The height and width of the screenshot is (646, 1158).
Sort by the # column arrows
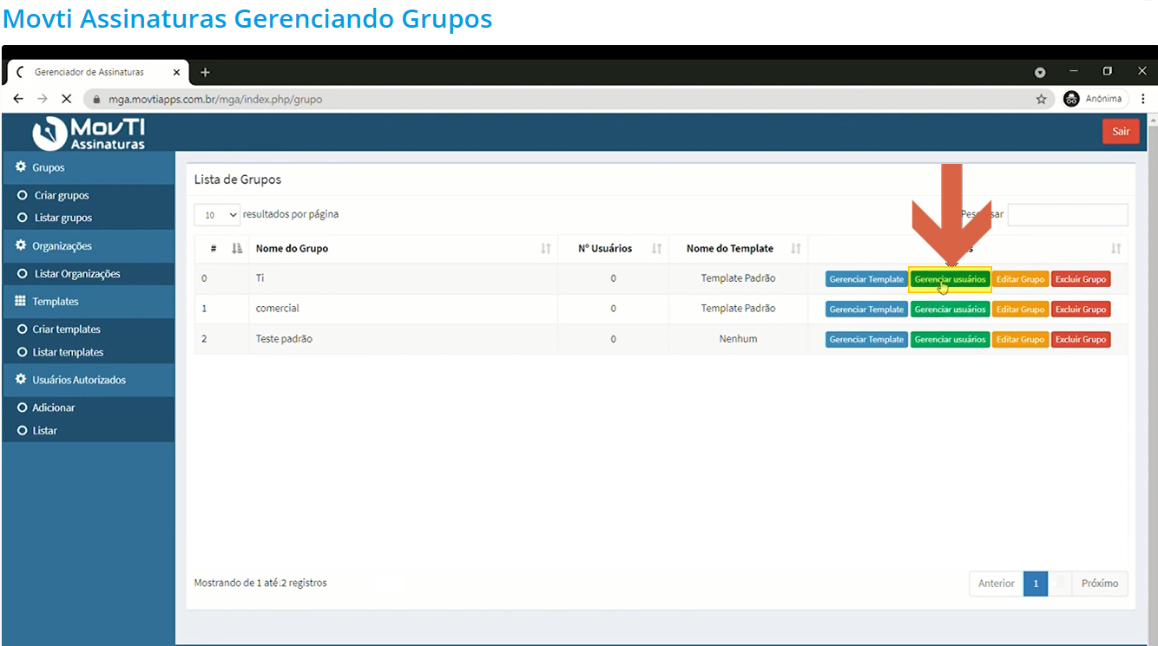coord(237,249)
